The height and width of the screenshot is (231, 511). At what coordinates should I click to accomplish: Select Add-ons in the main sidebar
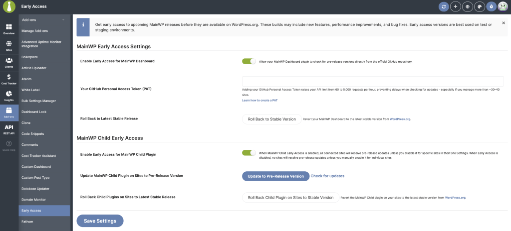[9, 113]
